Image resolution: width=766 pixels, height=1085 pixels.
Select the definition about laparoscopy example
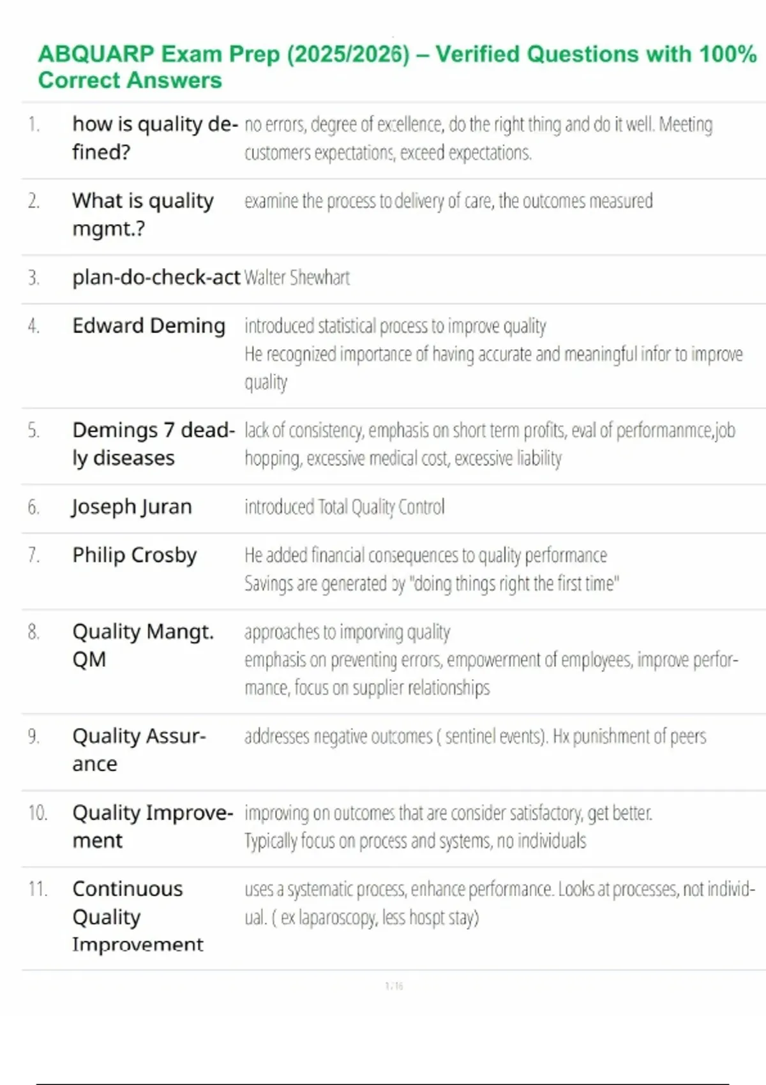tap(500, 903)
